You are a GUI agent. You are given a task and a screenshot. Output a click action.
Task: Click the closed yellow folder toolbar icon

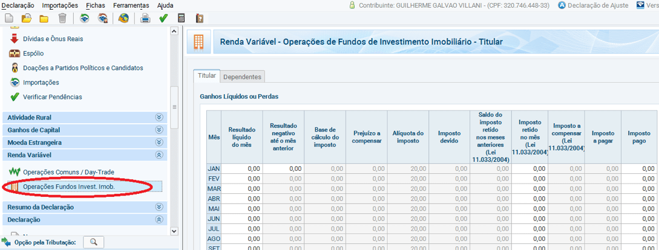tap(44, 19)
